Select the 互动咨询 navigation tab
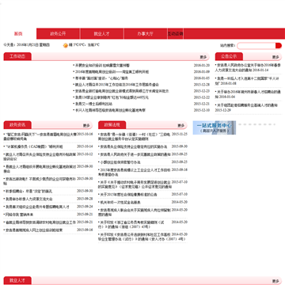Image resolution: width=285 pixels, height=285 pixels. click(x=176, y=34)
